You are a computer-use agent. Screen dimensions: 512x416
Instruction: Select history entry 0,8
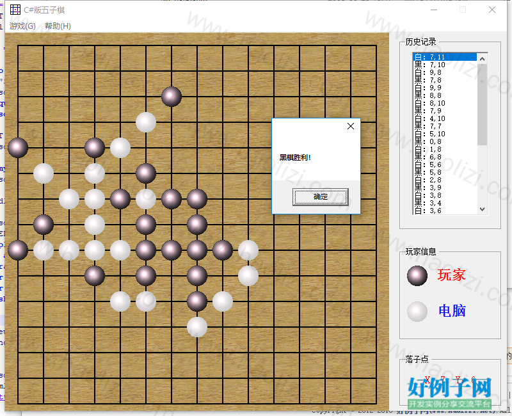[x=445, y=141]
